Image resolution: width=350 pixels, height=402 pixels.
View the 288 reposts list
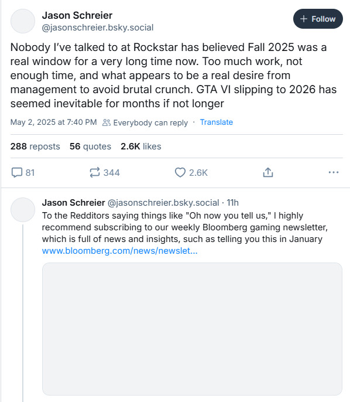click(x=35, y=147)
